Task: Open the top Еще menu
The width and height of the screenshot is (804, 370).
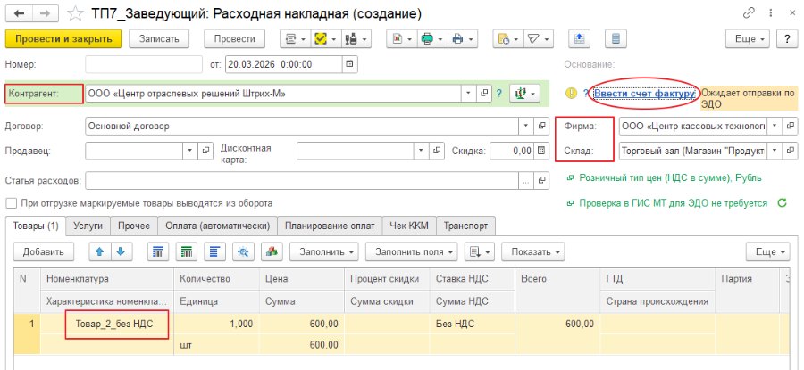Action: click(x=748, y=39)
